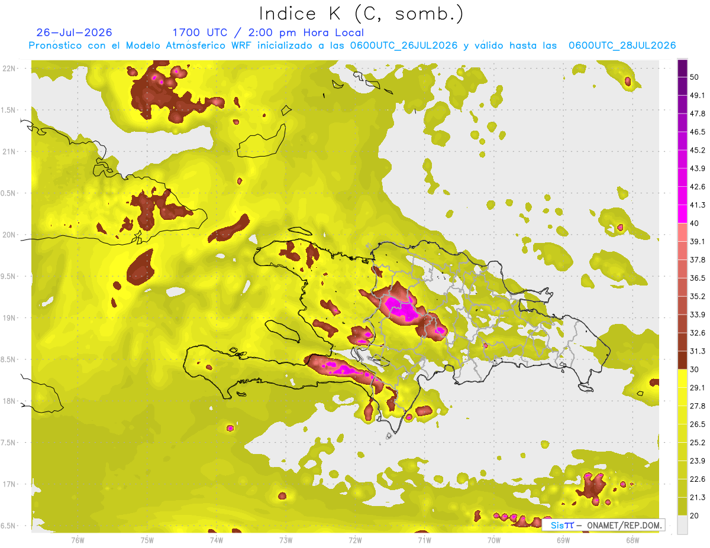
Task: Click the longitude label "75W"
Action: tap(147, 540)
